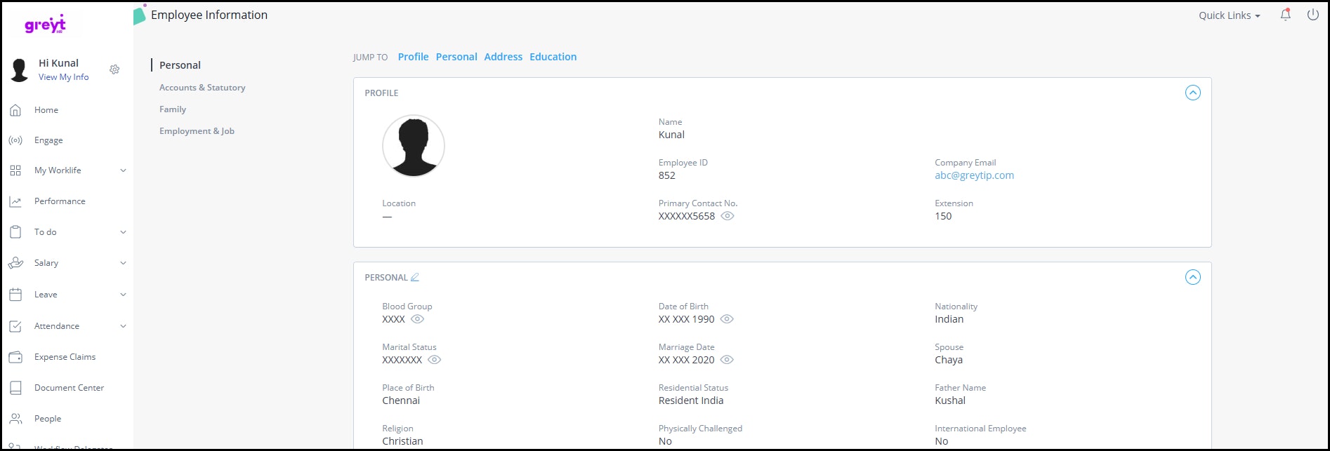Click the Home sidebar icon
The height and width of the screenshot is (451, 1330).
tap(15, 110)
